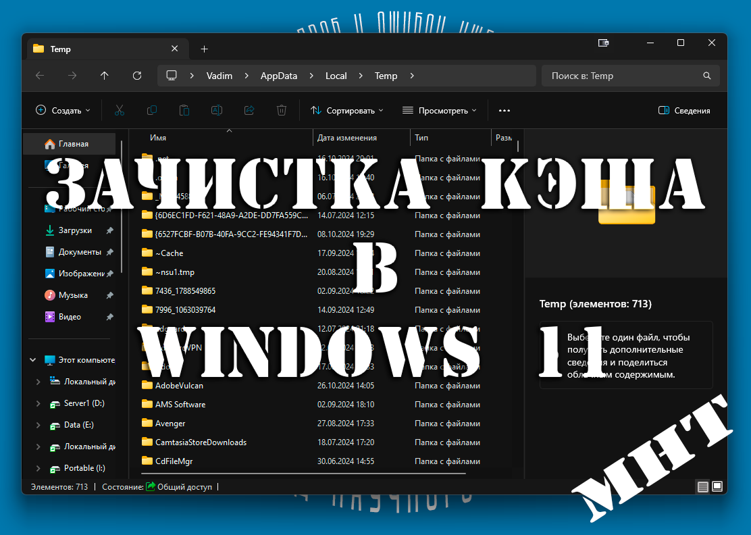
Task: Switch to details list view icon in status bar
Action: tap(702, 487)
